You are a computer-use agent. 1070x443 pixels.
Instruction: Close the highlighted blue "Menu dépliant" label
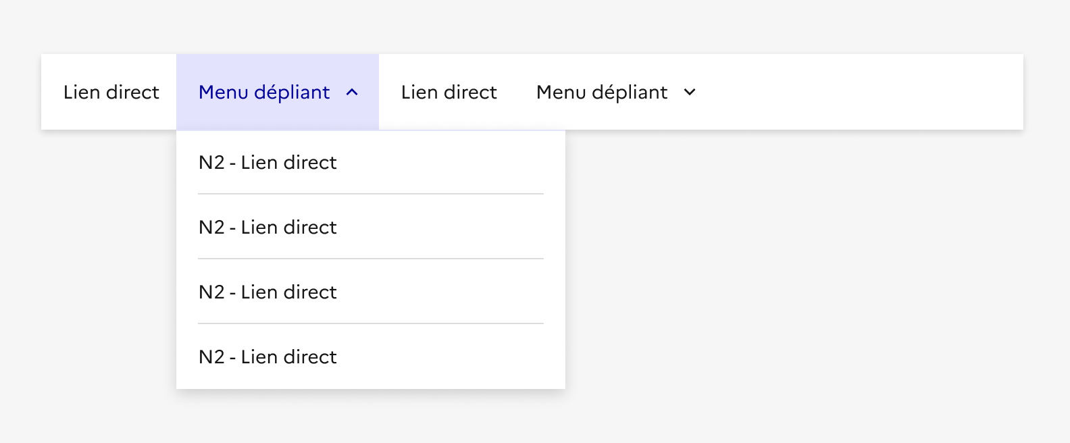click(264, 93)
